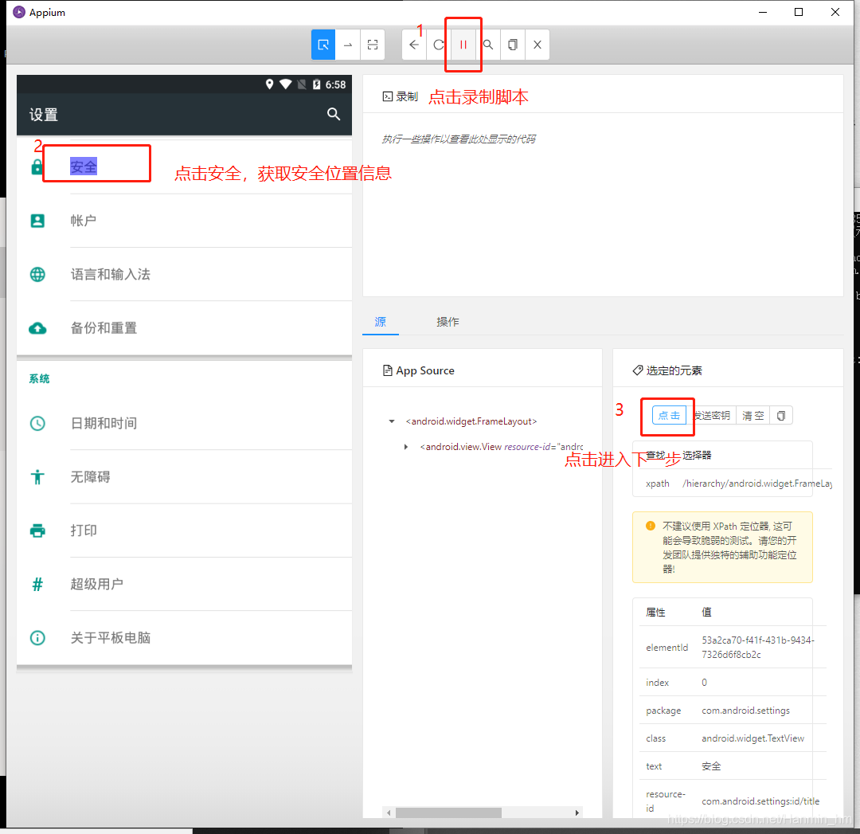Click the 清空 clear button

click(x=753, y=415)
